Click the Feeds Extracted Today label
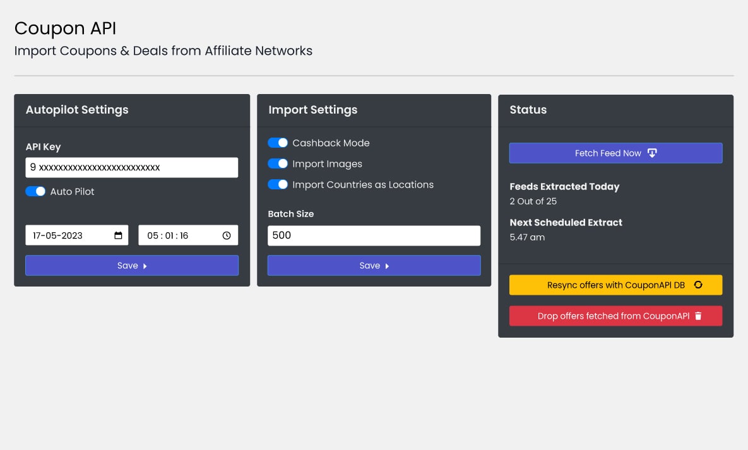This screenshot has width=748, height=450. click(x=564, y=187)
